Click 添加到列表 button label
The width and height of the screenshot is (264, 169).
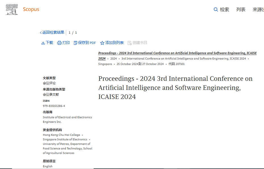(114, 43)
